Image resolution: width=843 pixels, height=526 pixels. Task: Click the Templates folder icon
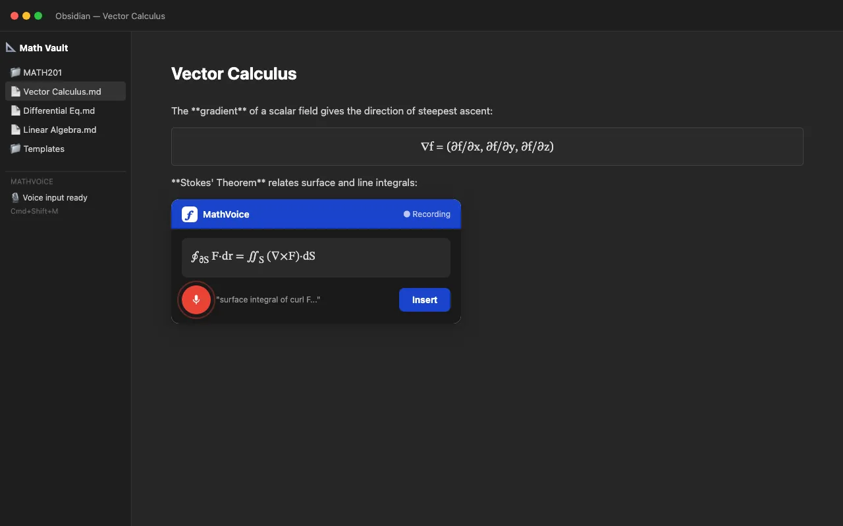click(x=15, y=149)
